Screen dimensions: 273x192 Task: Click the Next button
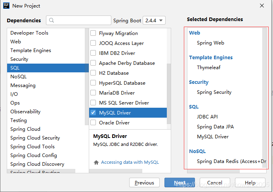[179, 182]
